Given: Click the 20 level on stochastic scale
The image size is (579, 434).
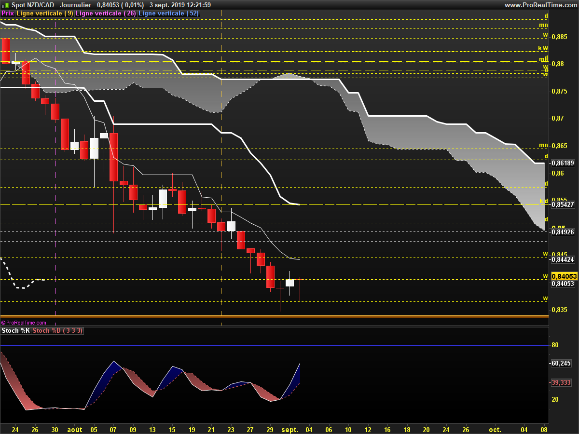Looking at the screenshot, I should 555,400.
